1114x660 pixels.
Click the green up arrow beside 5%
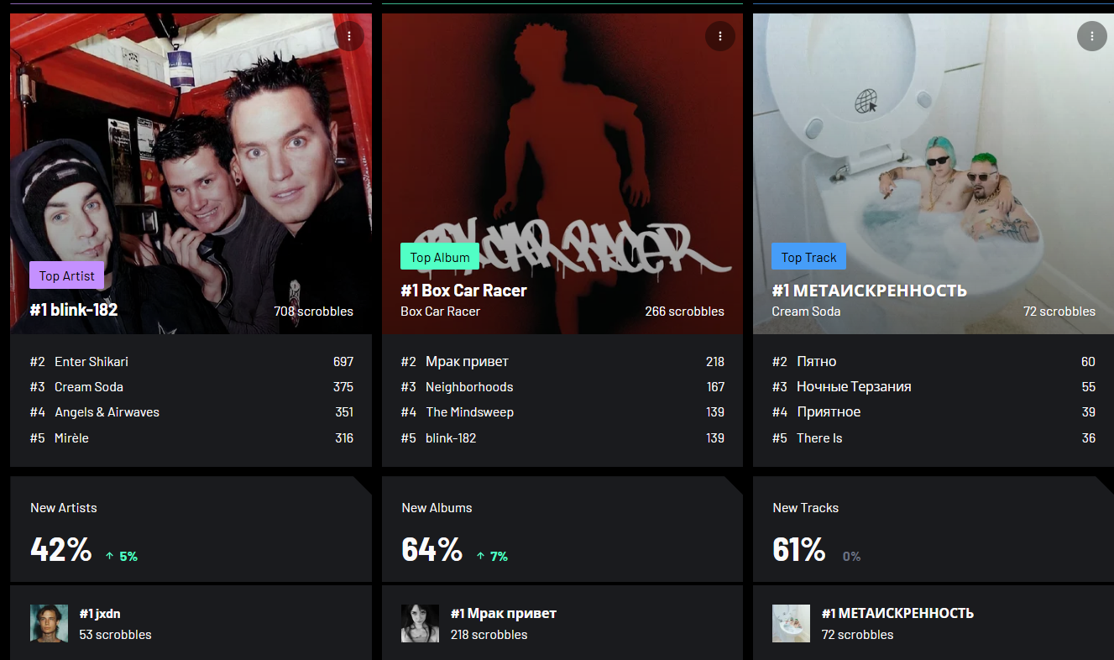(x=109, y=556)
